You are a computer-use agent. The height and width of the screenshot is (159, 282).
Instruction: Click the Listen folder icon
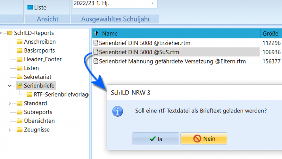pyautogui.click(x=19, y=68)
